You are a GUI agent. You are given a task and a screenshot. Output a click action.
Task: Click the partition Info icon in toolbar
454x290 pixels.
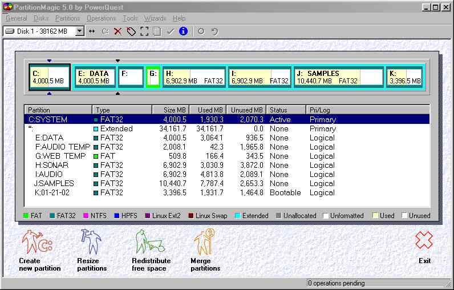coord(183,31)
